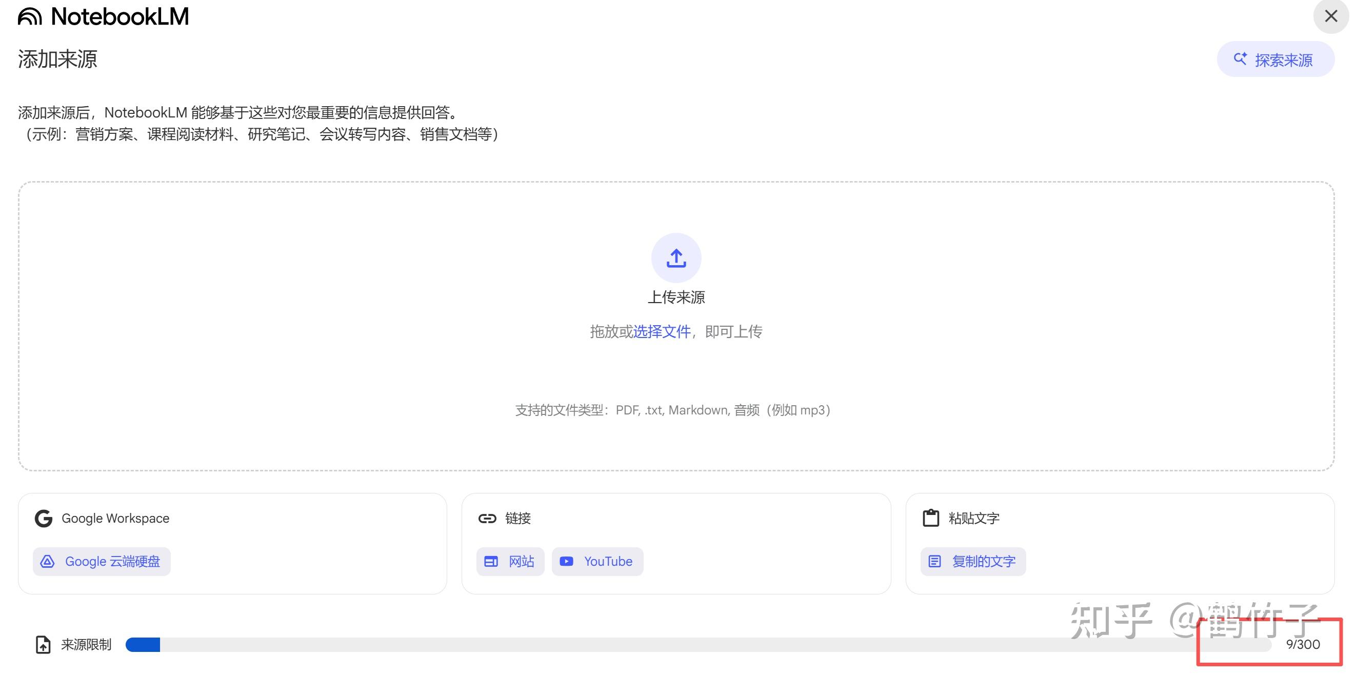Screen dimensions: 1356x675
Task: Close the add source dialog
Action: pyautogui.click(x=1331, y=16)
